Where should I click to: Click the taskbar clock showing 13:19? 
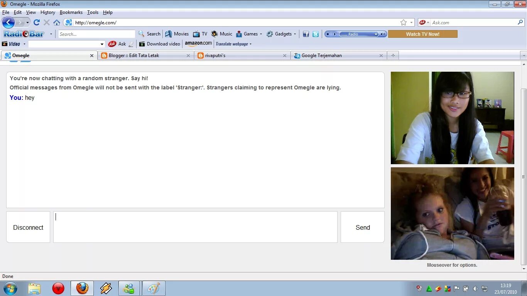506,288
